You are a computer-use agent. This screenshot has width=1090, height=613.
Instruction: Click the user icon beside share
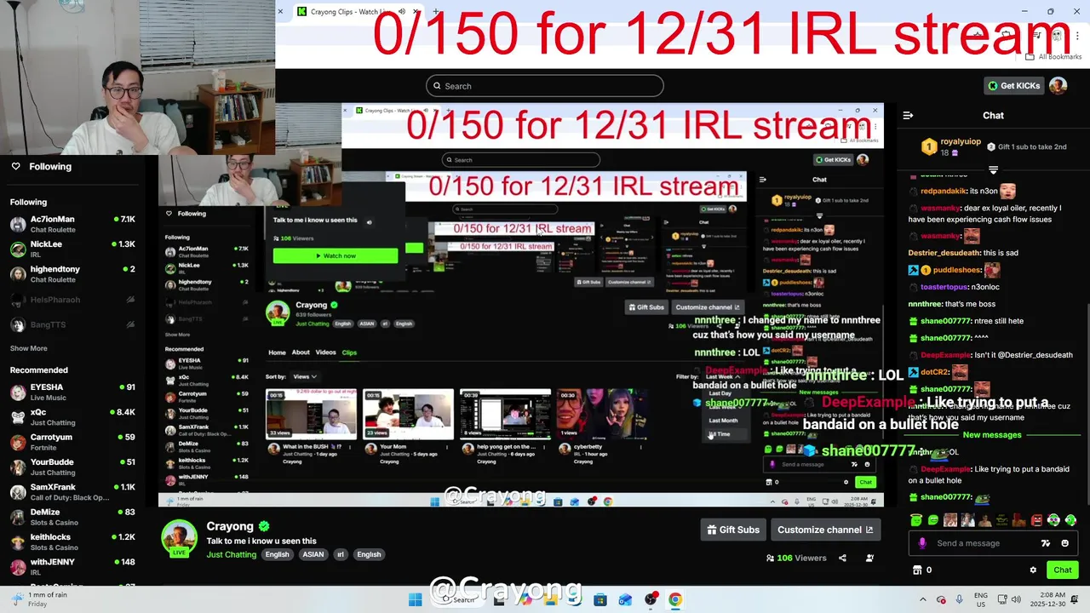coord(869,558)
